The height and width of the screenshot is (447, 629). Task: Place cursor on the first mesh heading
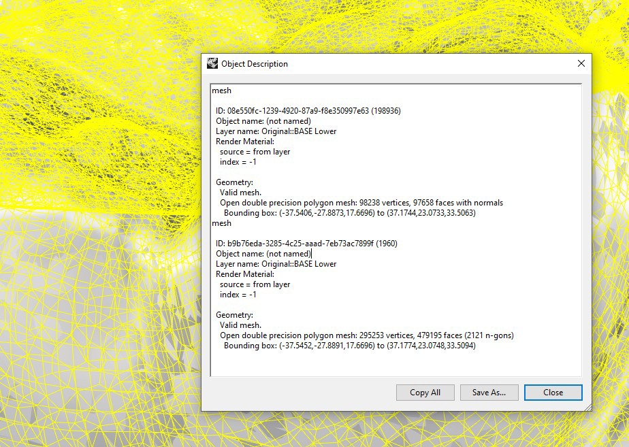click(x=221, y=90)
